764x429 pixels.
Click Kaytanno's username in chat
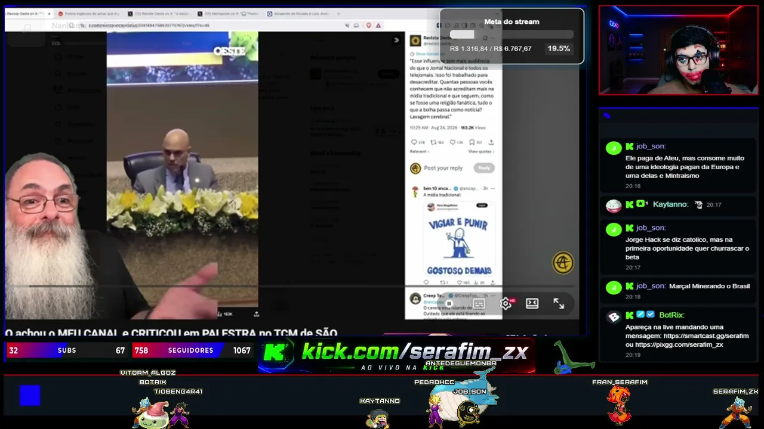[671, 204]
